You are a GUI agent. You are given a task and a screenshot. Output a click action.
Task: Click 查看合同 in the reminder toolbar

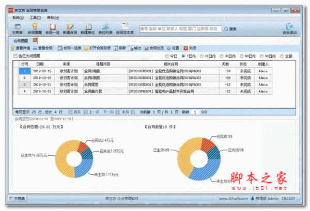point(43,48)
